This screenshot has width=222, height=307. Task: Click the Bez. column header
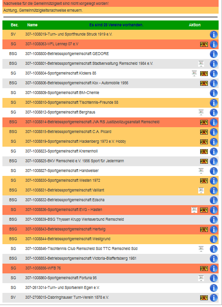15,25
